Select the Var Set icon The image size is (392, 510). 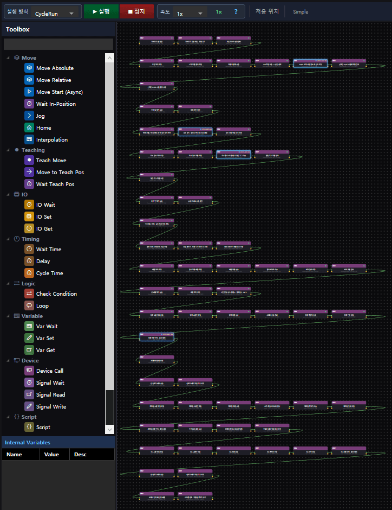click(x=29, y=338)
